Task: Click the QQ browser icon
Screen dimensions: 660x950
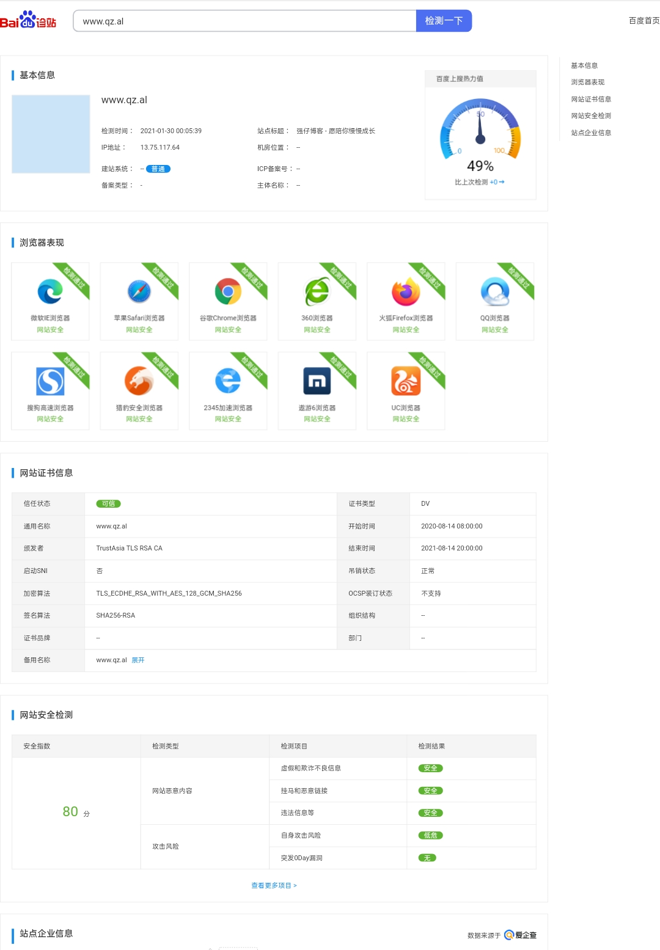Action: [494, 291]
